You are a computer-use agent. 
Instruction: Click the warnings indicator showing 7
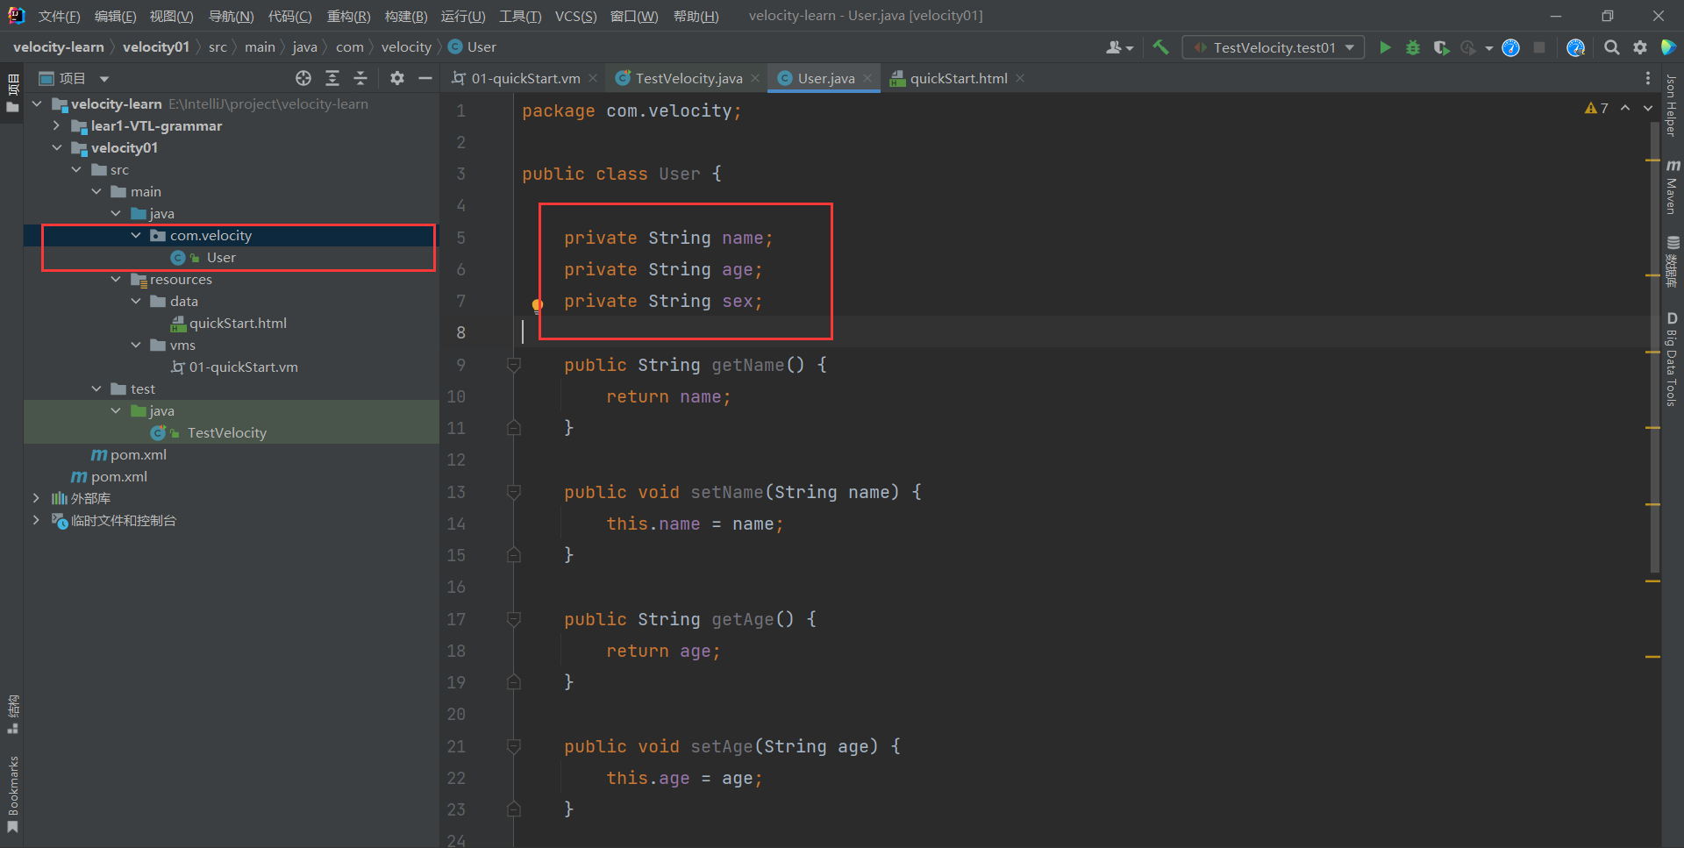(x=1596, y=108)
